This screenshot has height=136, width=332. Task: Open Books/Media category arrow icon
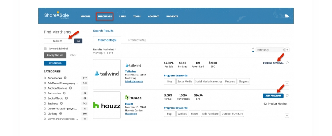coord(66,98)
